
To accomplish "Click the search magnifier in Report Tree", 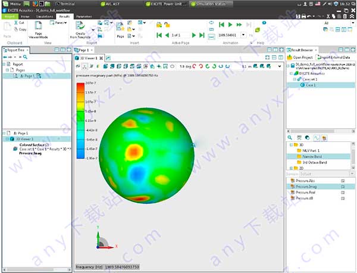I will [26, 57].
